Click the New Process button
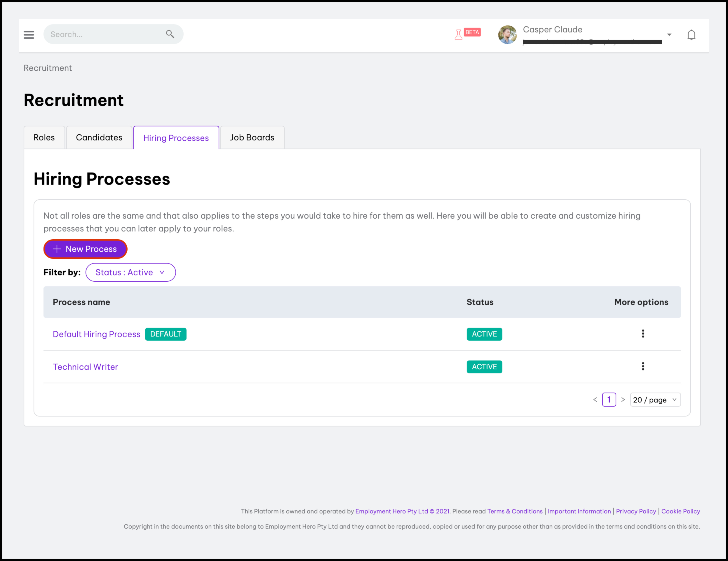 click(85, 249)
